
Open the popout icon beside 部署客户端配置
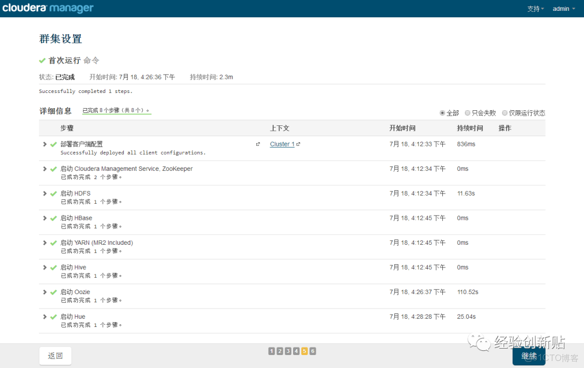click(x=258, y=144)
